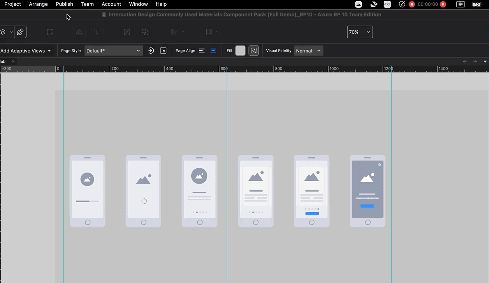This screenshot has height=283, width=489.
Task: Click the blue button on the dark phone mockup
Action: coord(367,206)
